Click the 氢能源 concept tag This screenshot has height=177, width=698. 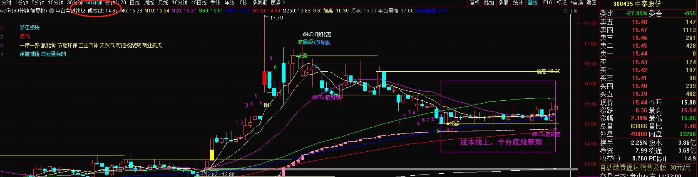(48, 45)
